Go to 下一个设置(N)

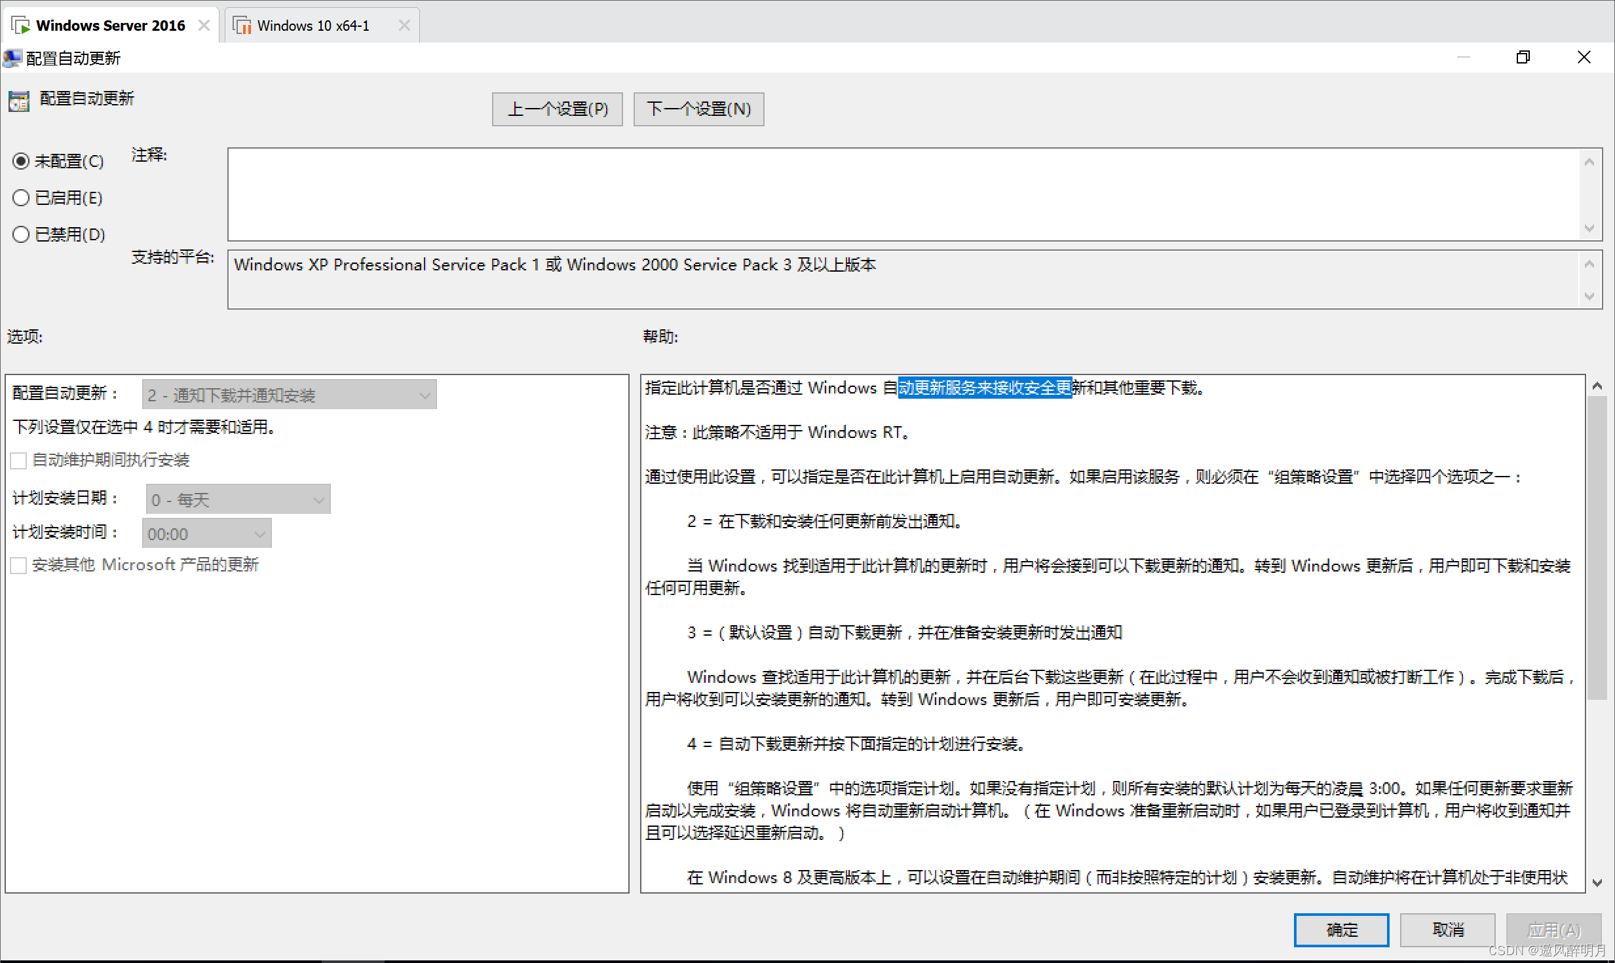click(x=698, y=109)
